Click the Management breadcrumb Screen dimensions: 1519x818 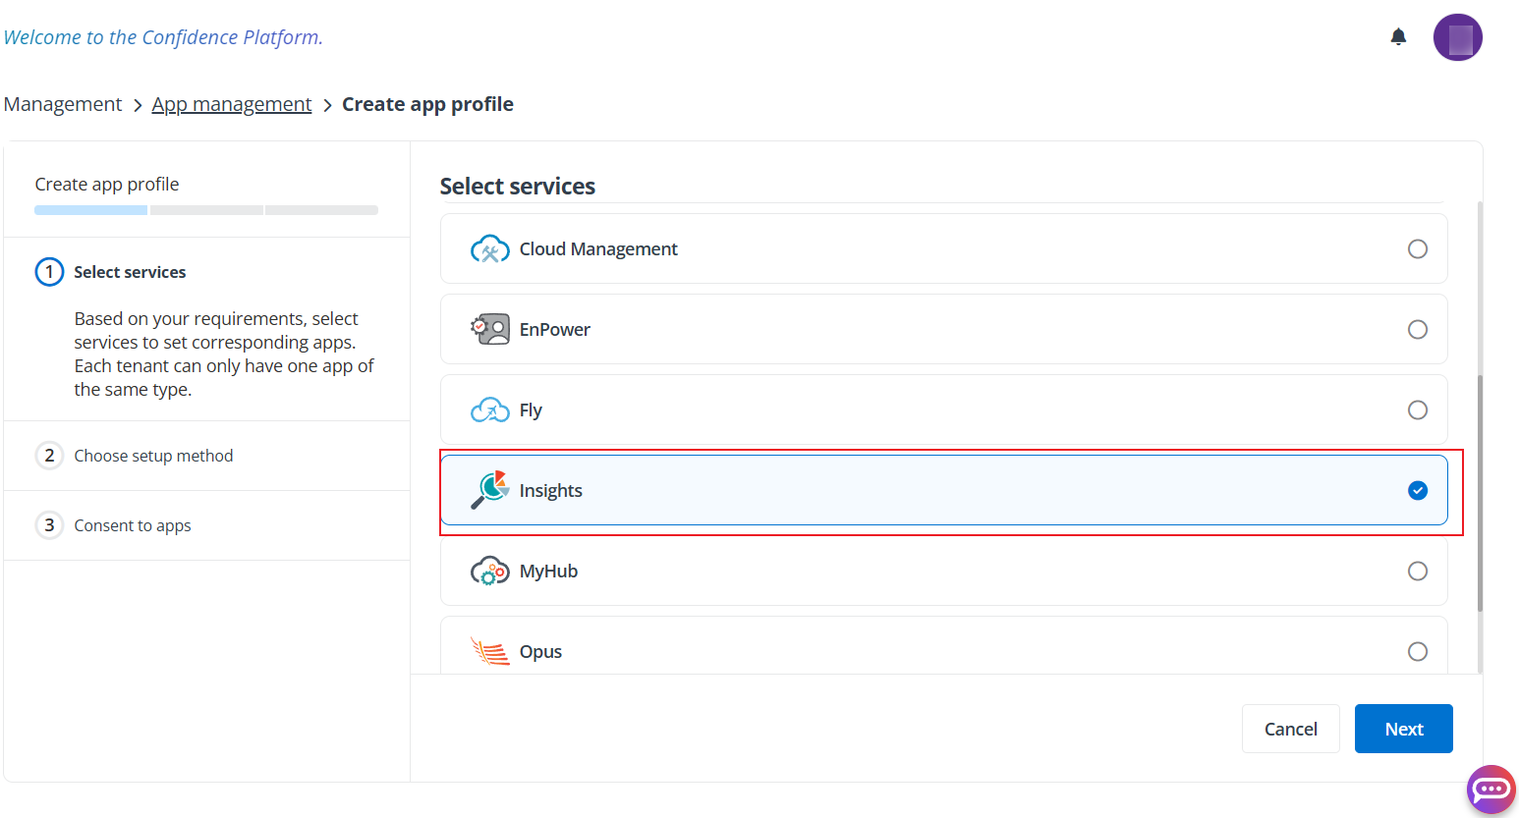tap(62, 103)
